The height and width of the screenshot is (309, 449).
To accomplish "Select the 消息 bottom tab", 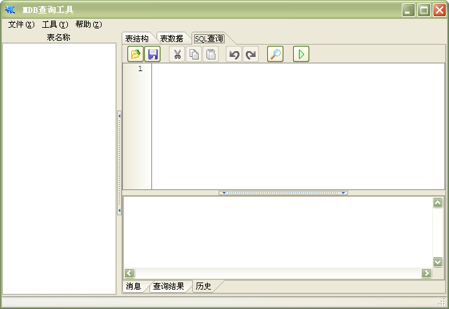I will tap(133, 286).
